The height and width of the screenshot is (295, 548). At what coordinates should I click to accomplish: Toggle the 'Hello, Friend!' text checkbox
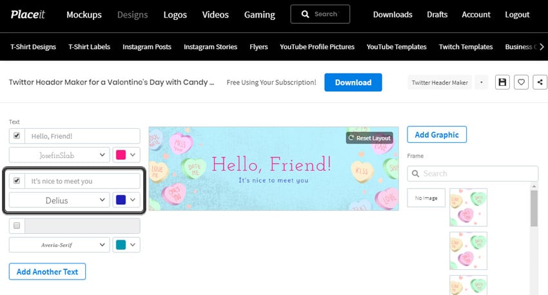point(17,136)
